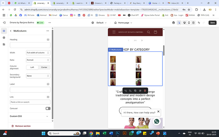
Task: Open the Chat GPT bookmark
Action: 133,15
